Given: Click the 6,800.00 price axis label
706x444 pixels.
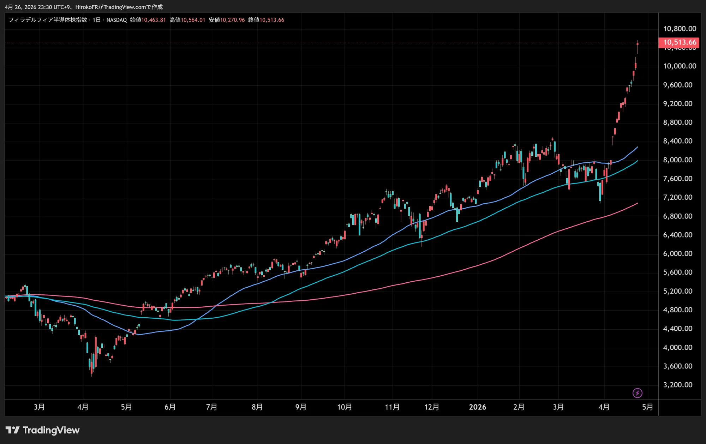Looking at the screenshot, I should click(x=678, y=216).
